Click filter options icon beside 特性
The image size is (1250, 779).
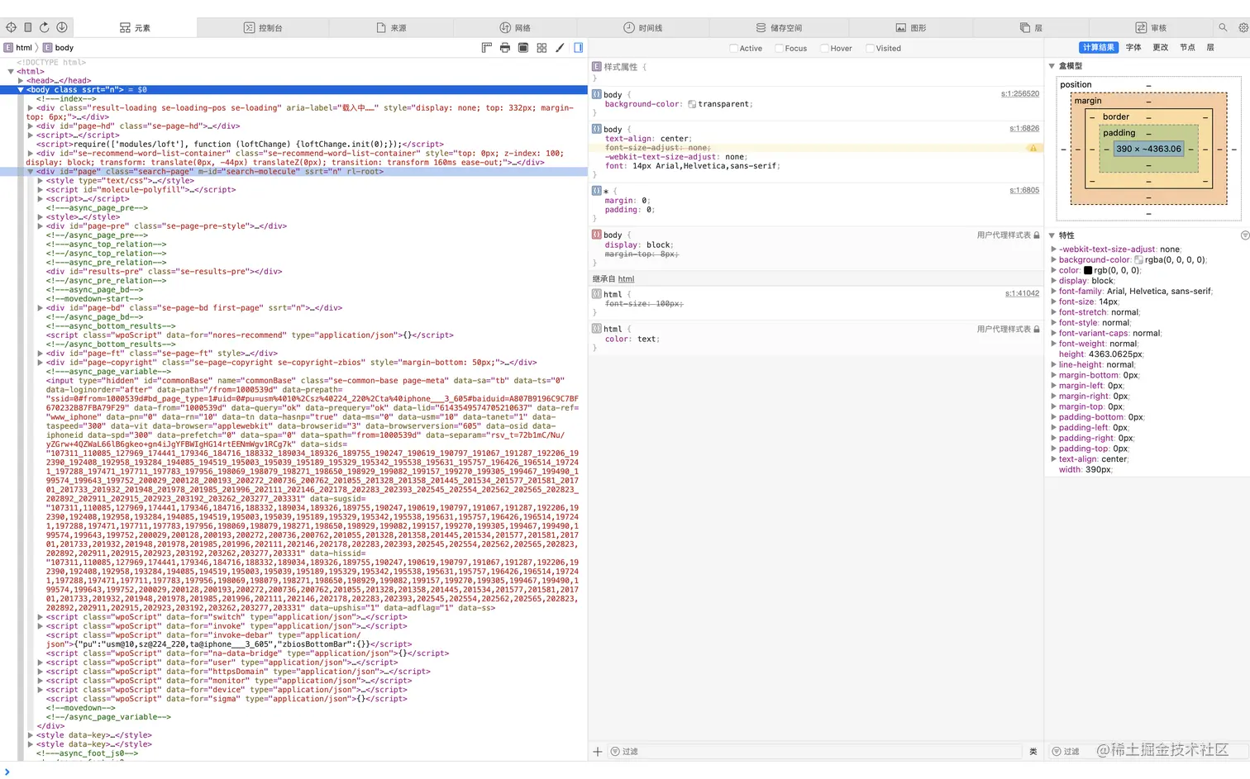1244,235
